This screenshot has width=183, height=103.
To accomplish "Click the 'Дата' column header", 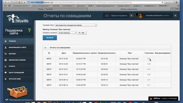I will click(64, 53).
